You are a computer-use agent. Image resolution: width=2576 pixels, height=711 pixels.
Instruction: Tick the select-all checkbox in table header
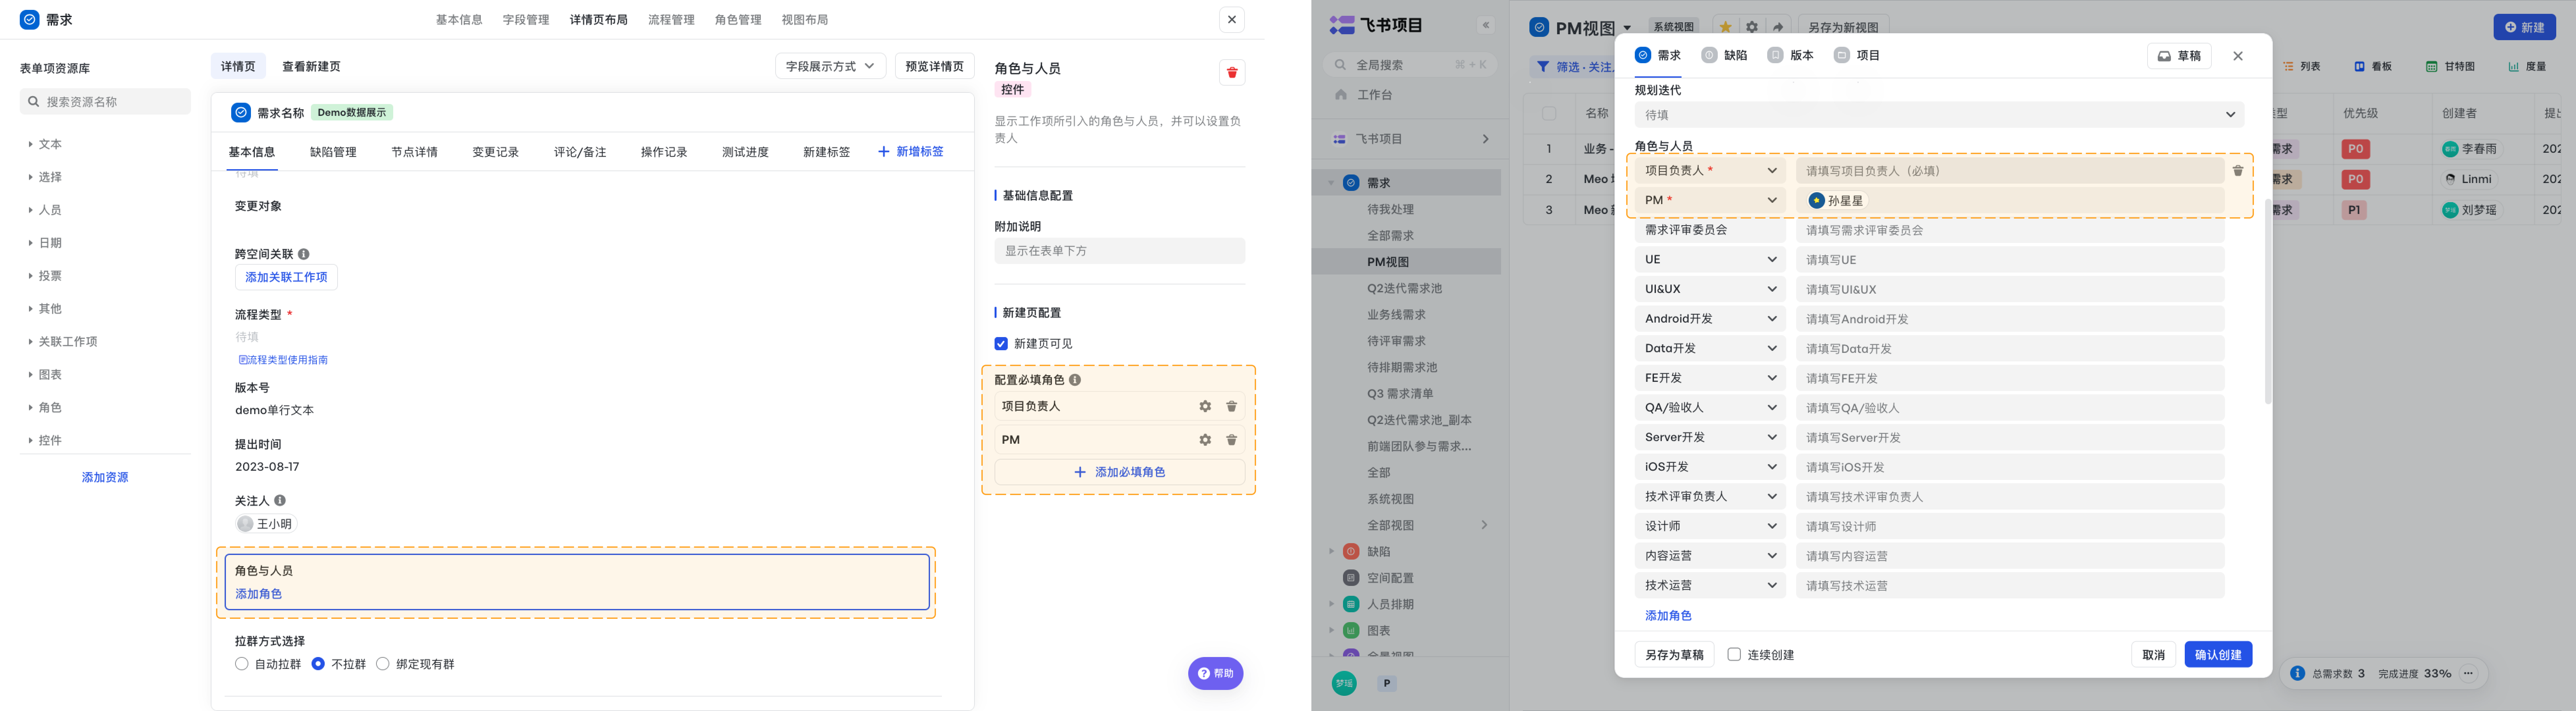coord(1549,113)
